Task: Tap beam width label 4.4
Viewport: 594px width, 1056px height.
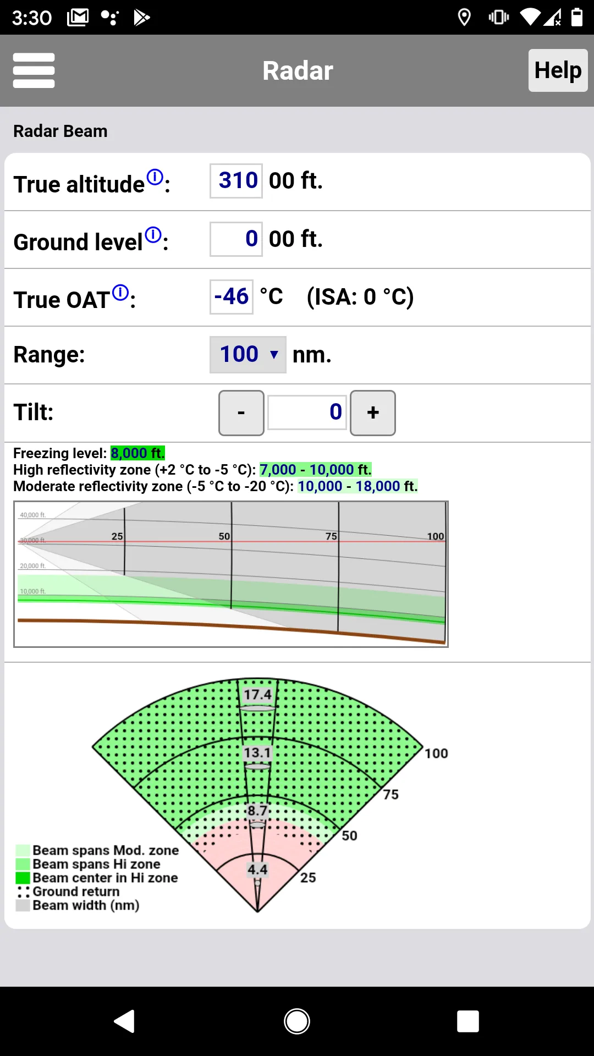Action: [257, 870]
